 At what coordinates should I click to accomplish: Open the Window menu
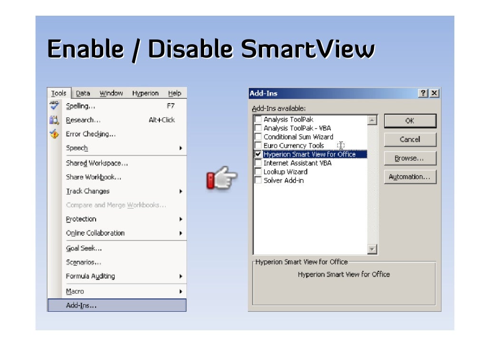click(111, 93)
